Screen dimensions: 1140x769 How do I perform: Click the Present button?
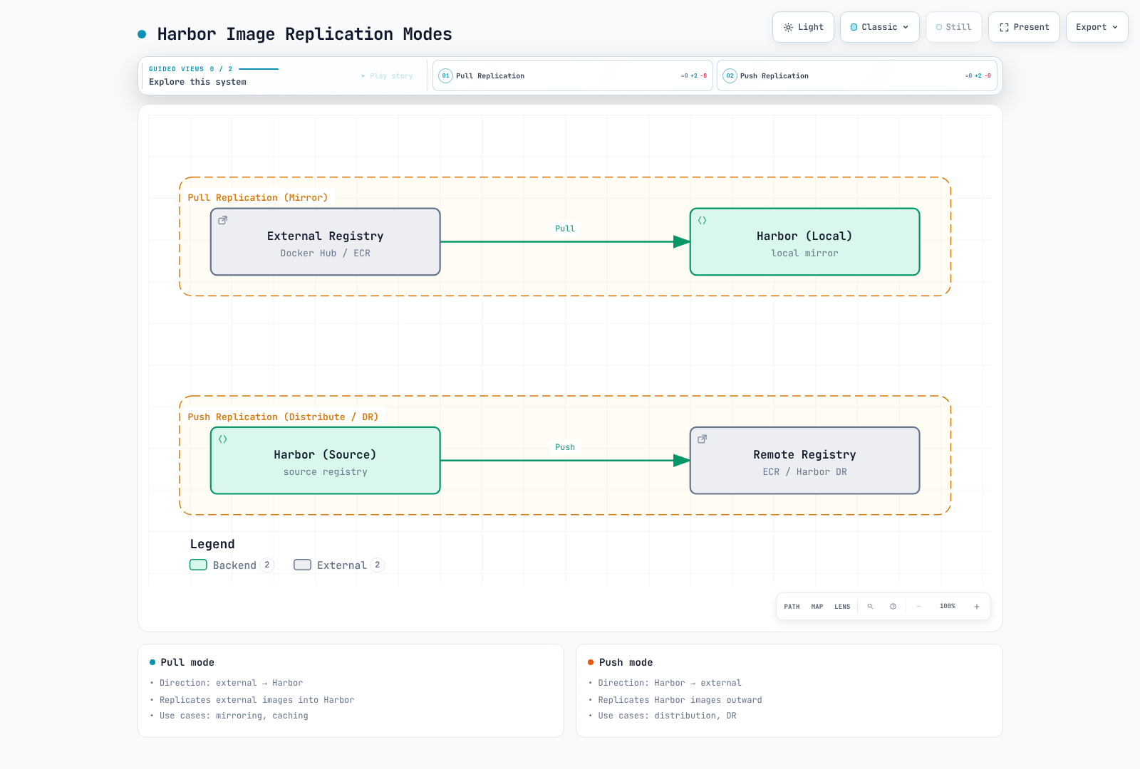[1024, 27]
